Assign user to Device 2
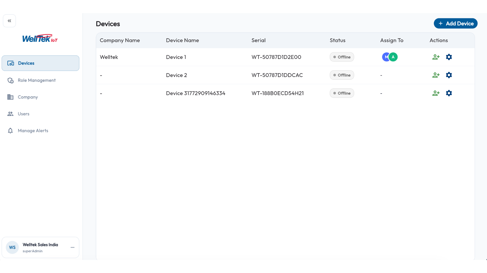This screenshot has height=273, width=487. click(436, 75)
